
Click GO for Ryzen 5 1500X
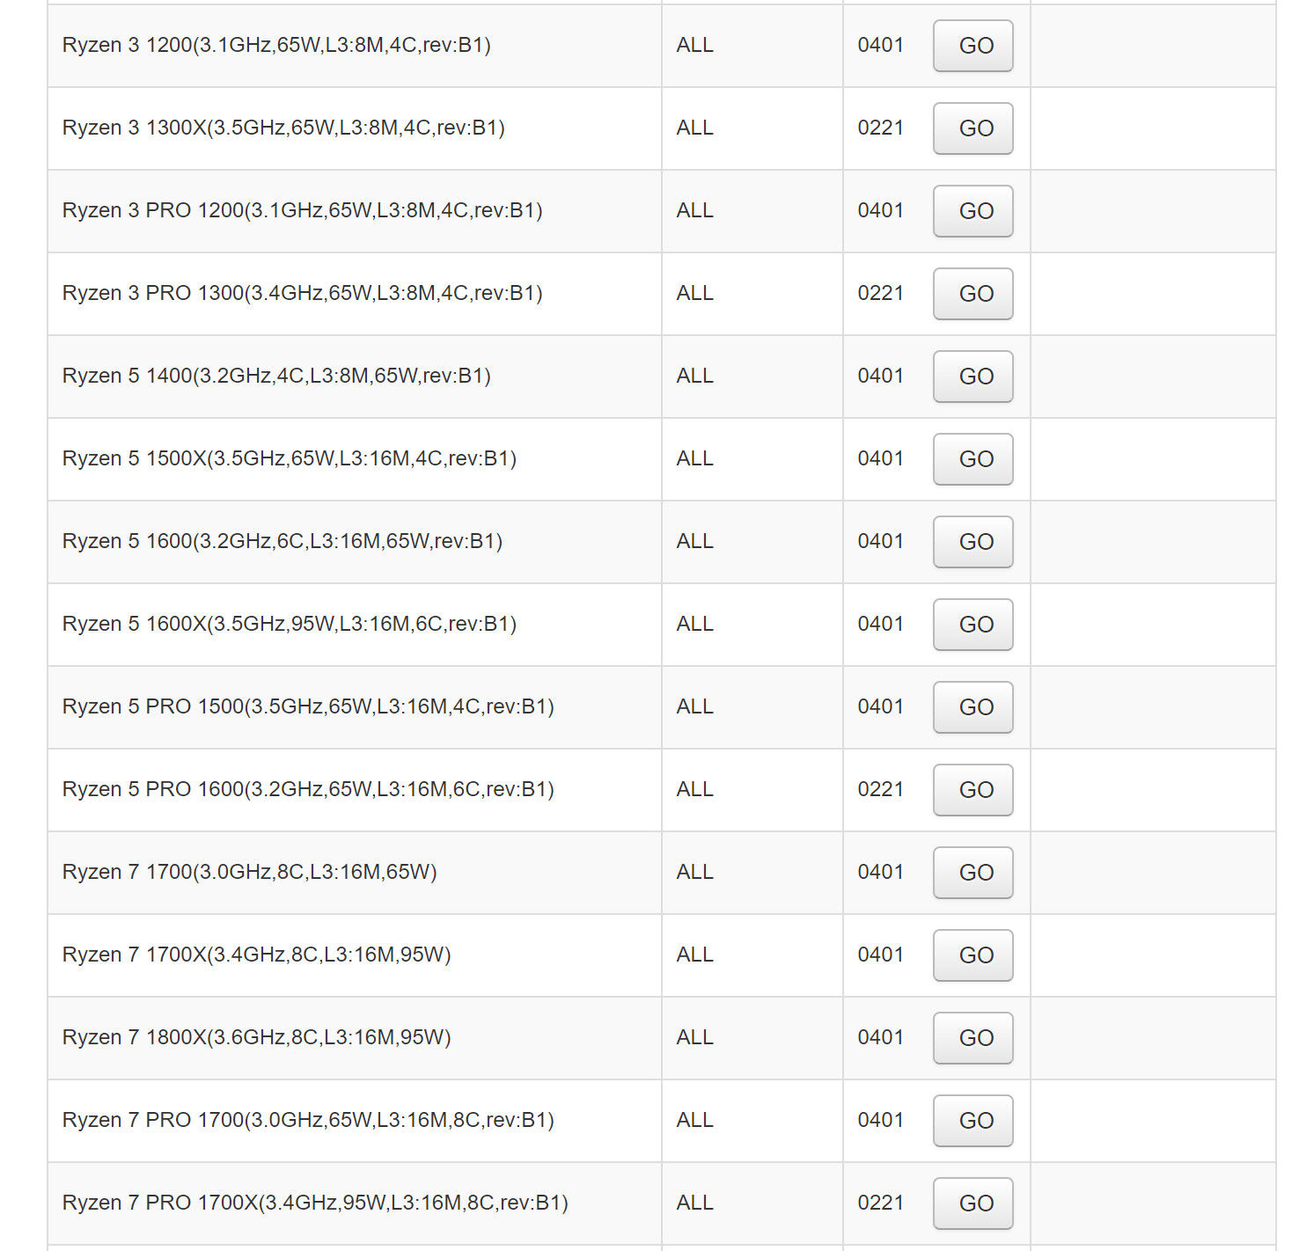click(973, 459)
